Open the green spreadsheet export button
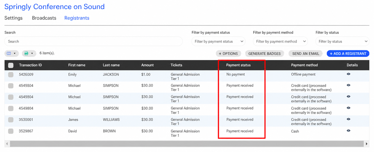 point(29,53)
